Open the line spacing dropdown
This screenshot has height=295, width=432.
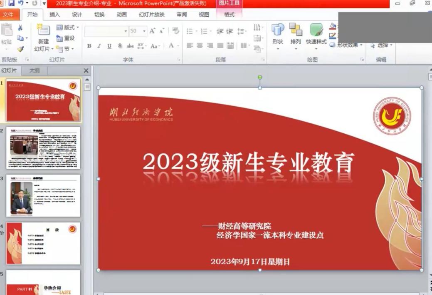(242, 31)
